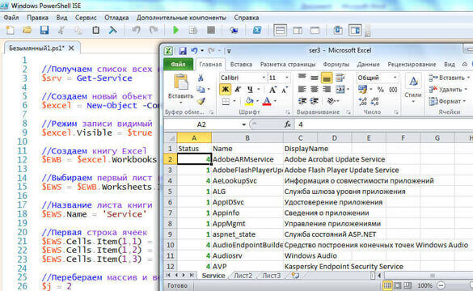Apply yellow fill color bucket
The image size is (473, 291).
(x=249, y=101)
